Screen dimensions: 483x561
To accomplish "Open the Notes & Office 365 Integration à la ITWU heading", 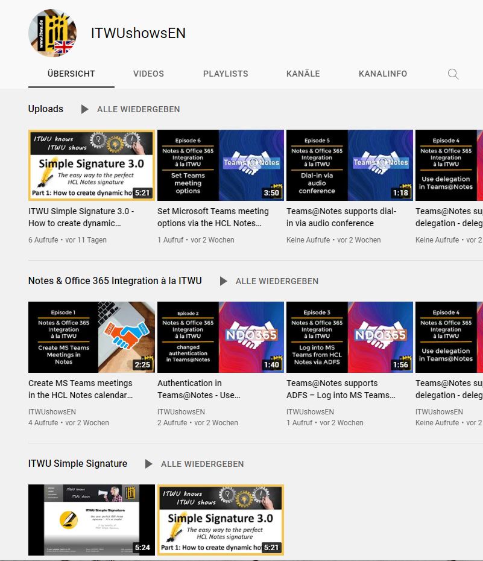I will pos(115,281).
